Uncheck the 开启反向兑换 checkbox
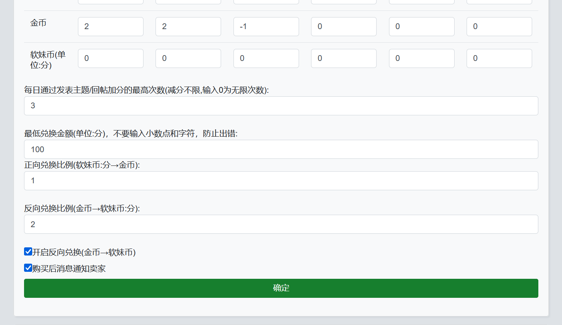Screen dimensions: 562x325 28,252
